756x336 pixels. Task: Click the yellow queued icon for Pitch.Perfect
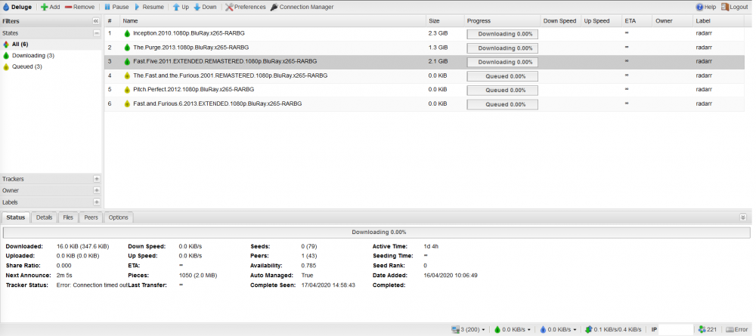(x=127, y=90)
